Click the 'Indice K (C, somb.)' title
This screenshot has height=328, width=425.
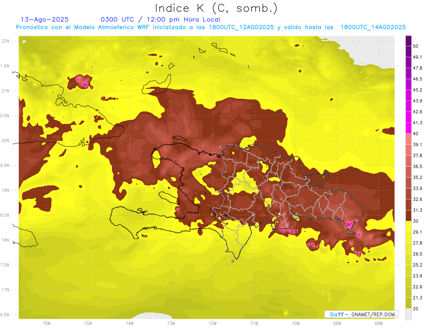[216, 8]
